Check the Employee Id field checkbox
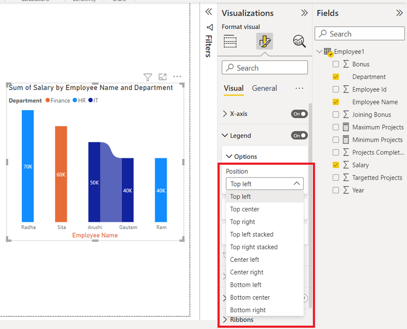The width and height of the screenshot is (407, 329). coord(335,89)
